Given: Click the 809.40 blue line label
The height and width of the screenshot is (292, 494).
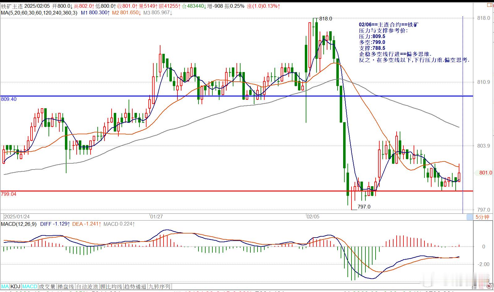Looking at the screenshot, I should pyautogui.click(x=9, y=99).
